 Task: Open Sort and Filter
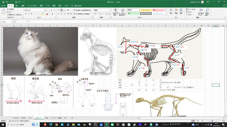201,12
